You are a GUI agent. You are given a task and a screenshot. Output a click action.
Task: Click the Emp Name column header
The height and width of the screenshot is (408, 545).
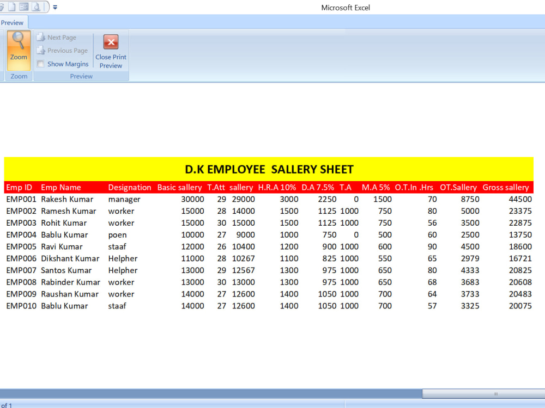tap(61, 187)
